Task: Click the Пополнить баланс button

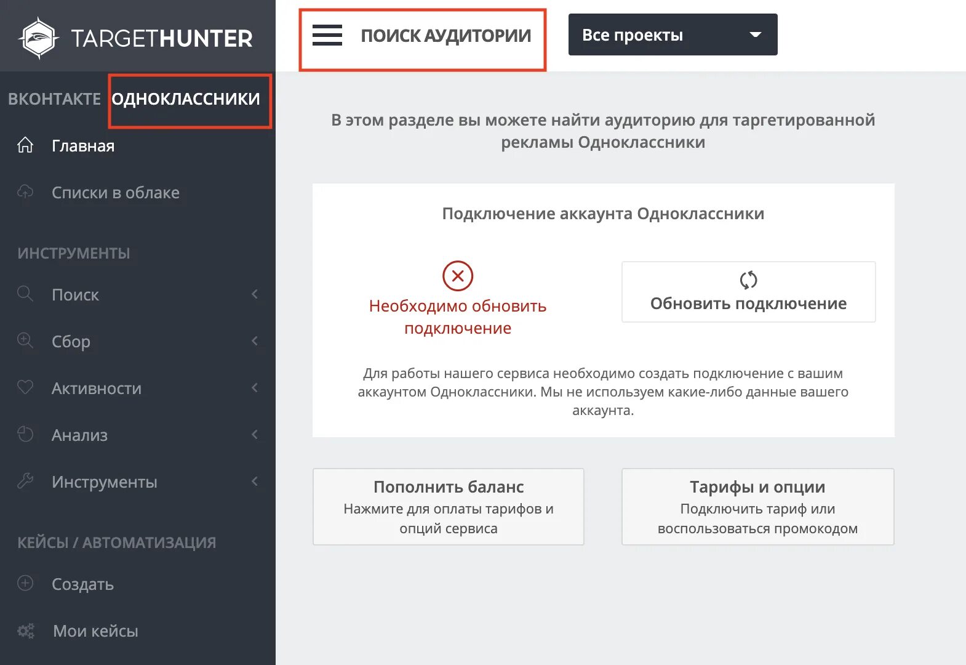Action: pyautogui.click(x=448, y=507)
